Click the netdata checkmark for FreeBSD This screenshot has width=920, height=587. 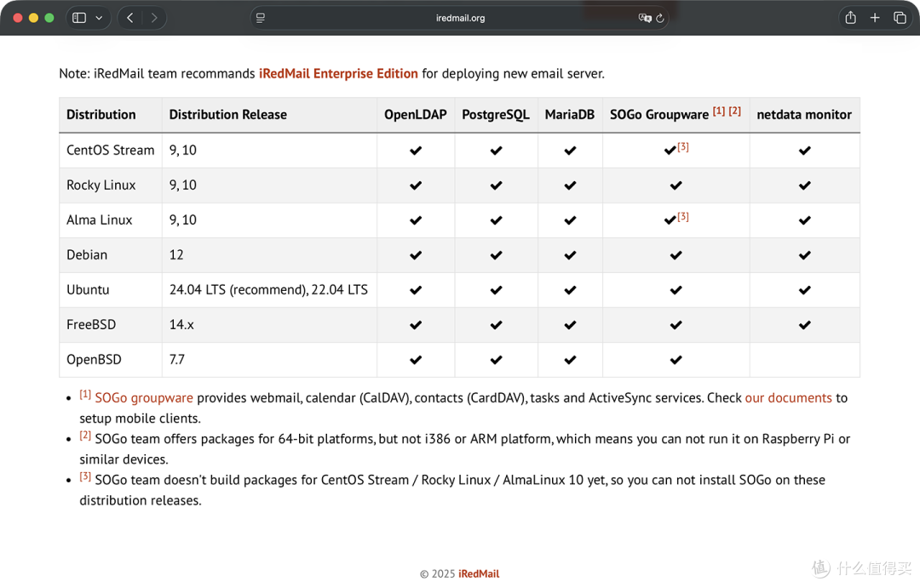coord(804,325)
